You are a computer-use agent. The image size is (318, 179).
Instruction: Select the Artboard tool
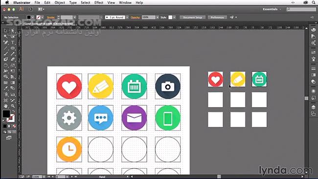coord(6,100)
